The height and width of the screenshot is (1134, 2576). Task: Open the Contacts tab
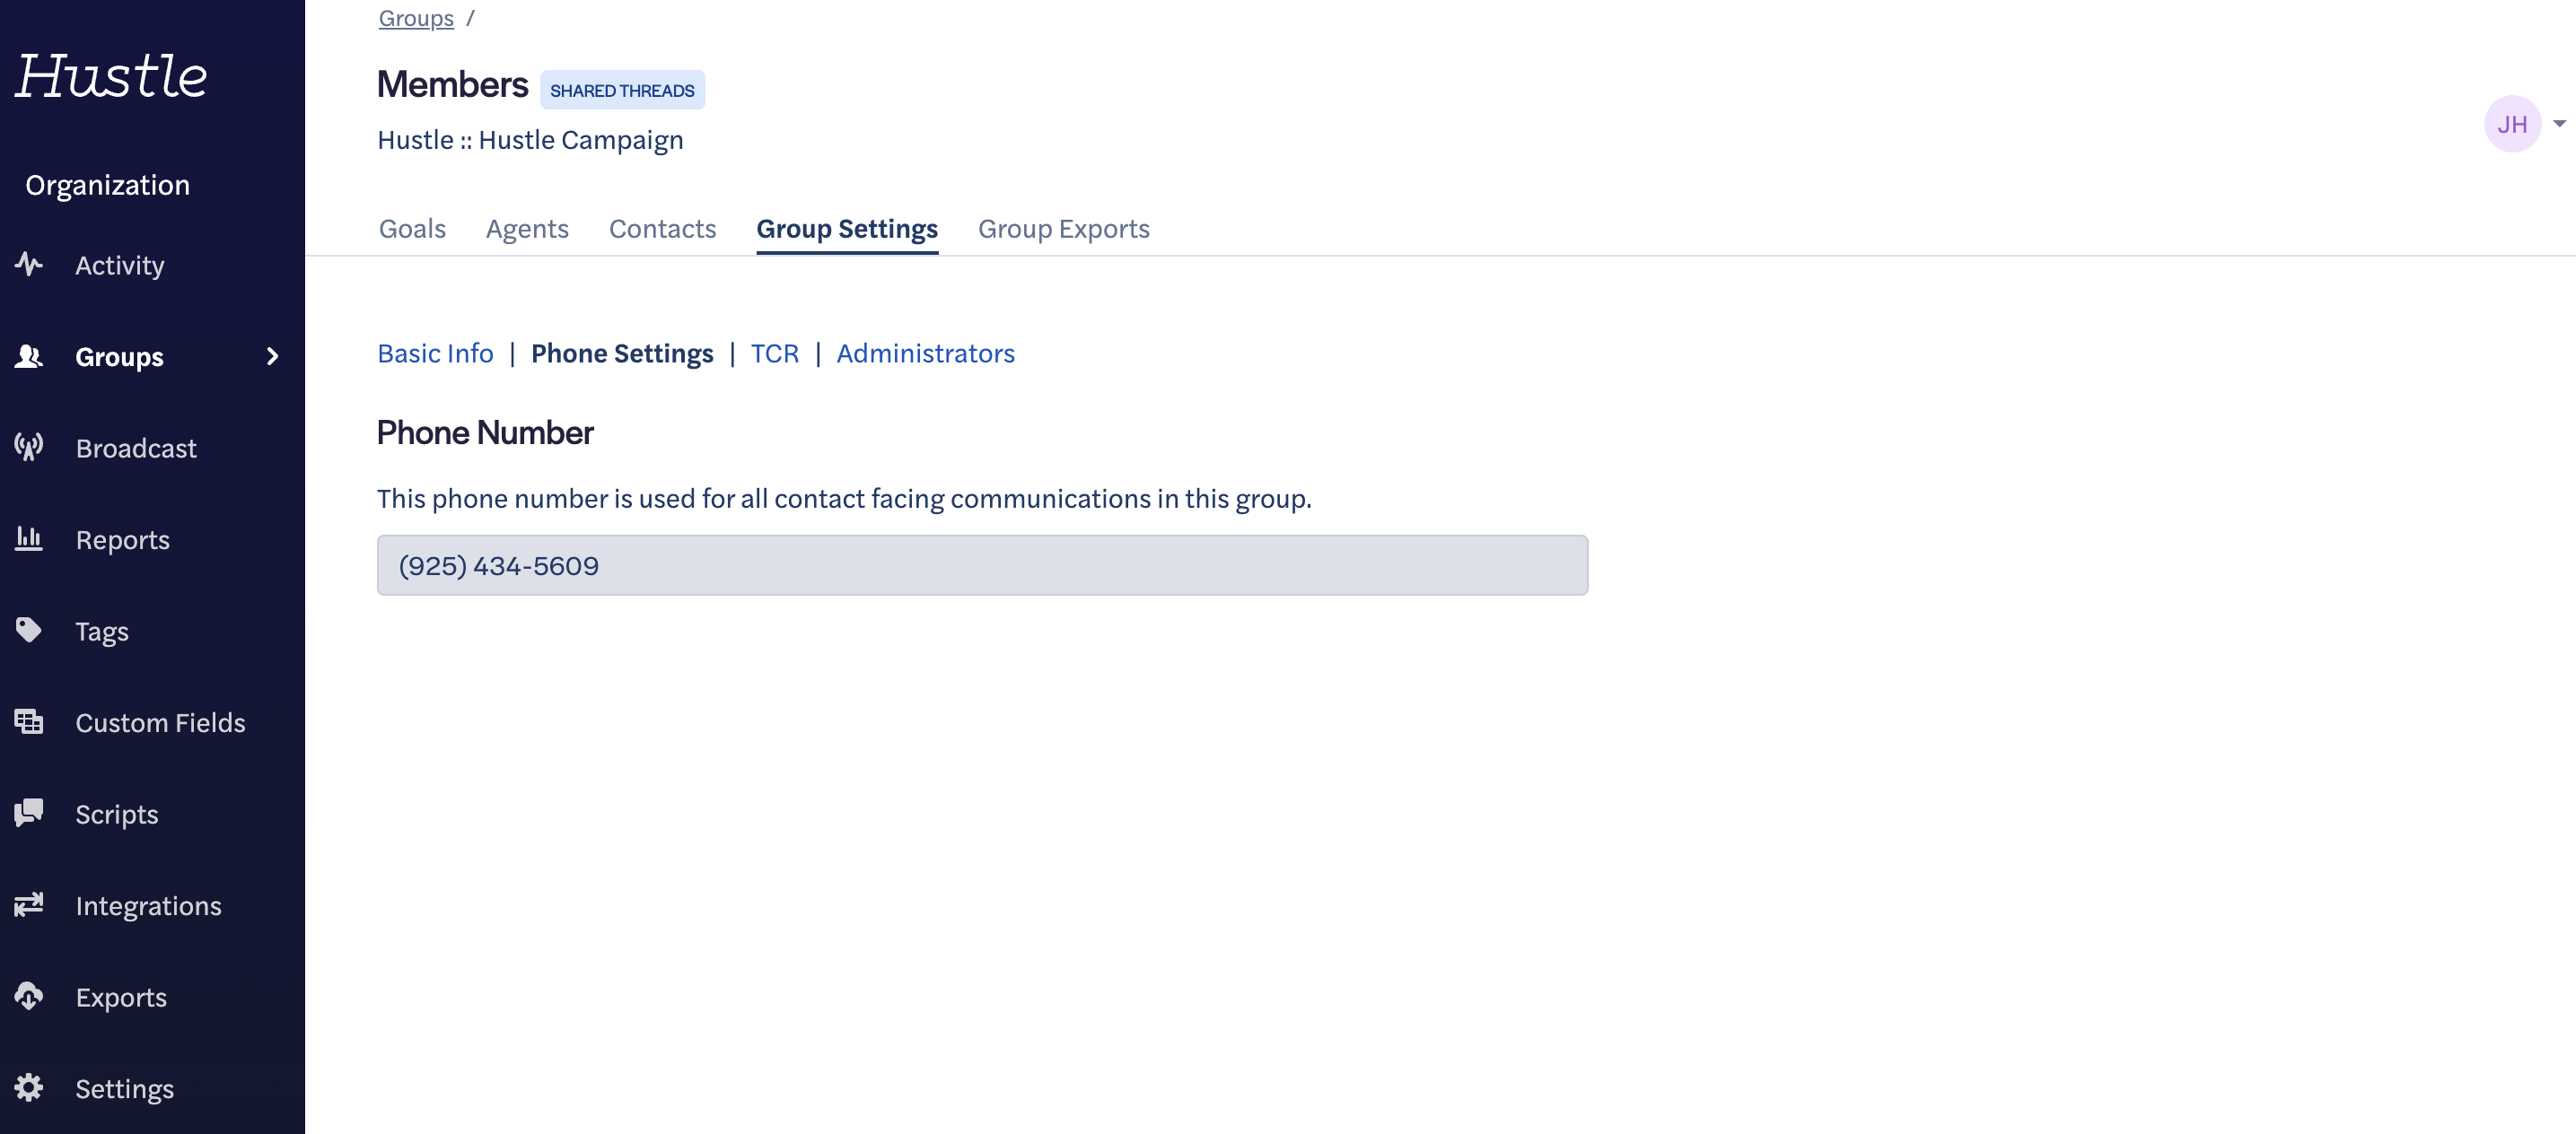(x=662, y=229)
